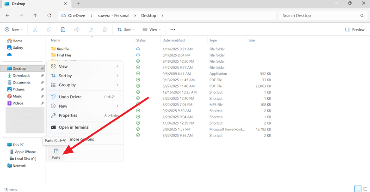Click the Back navigation arrow
370x192 pixels.
click(7, 15)
